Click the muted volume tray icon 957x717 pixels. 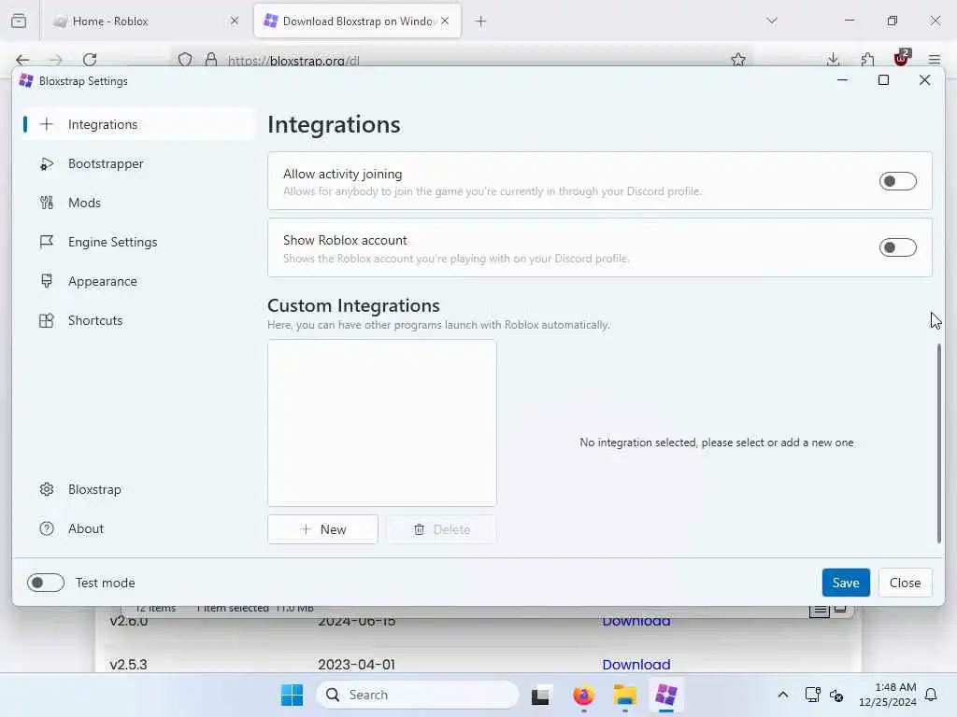click(x=836, y=695)
